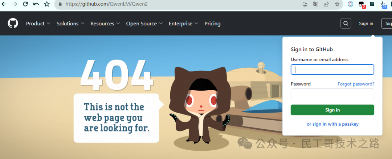Bookmark page with the address bar star icon
This screenshot has height=159, width=392.
(x=337, y=4)
